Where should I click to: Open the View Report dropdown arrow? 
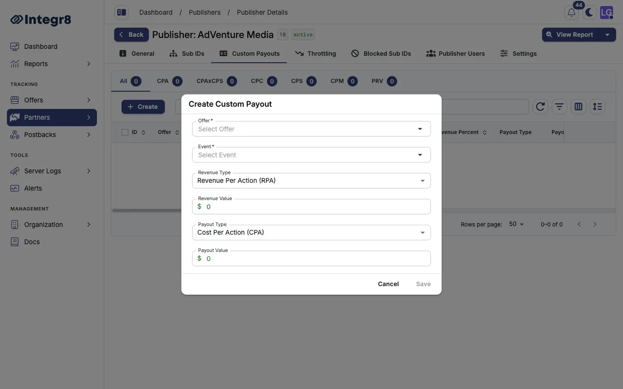[607, 35]
